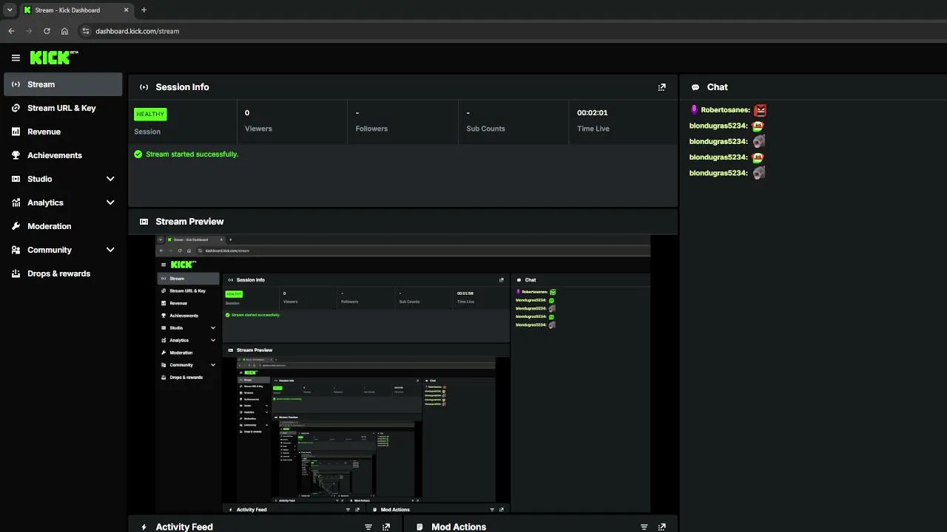Image resolution: width=947 pixels, height=532 pixels.
Task: Open Moderation in sidebar
Action: [x=63, y=226]
